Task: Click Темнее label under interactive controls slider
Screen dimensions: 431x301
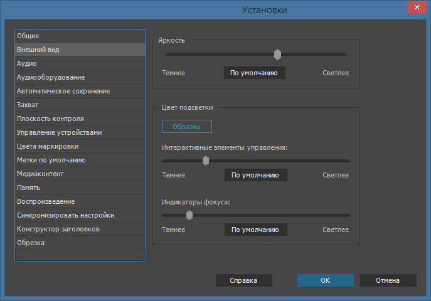Action: click(x=173, y=175)
